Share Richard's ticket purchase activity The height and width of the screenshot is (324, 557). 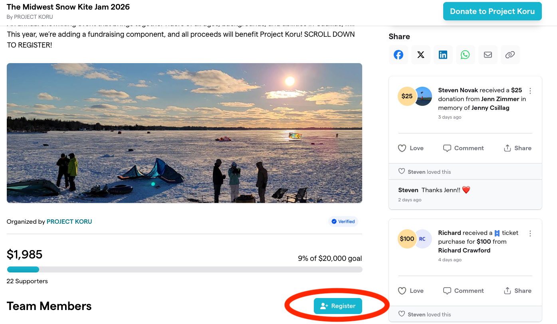(517, 291)
